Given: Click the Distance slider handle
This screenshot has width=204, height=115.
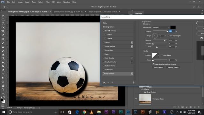Looking at the screenshot, I should point(165,41).
